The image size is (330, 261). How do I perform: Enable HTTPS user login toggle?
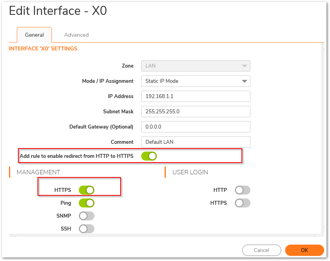pyautogui.click(x=243, y=203)
